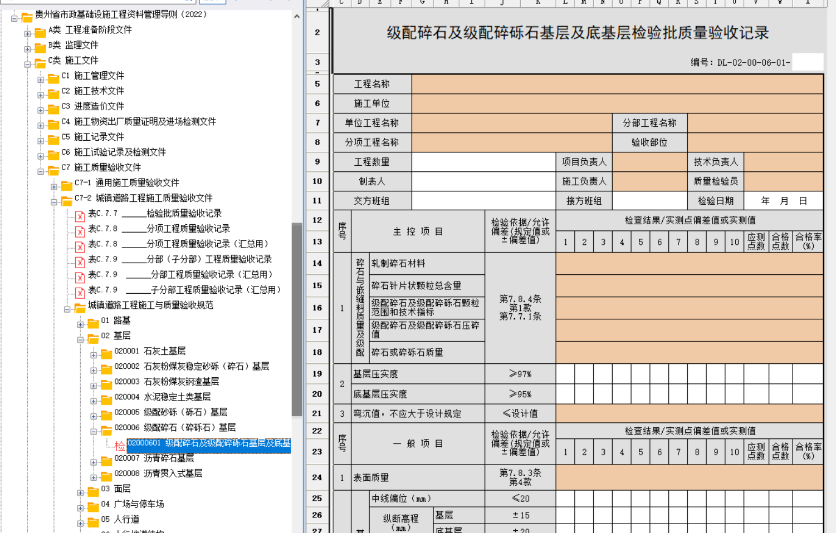This screenshot has height=533, width=836.
Task: Click the red 检 icon of item 02000601
Action: pyautogui.click(x=120, y=446)
